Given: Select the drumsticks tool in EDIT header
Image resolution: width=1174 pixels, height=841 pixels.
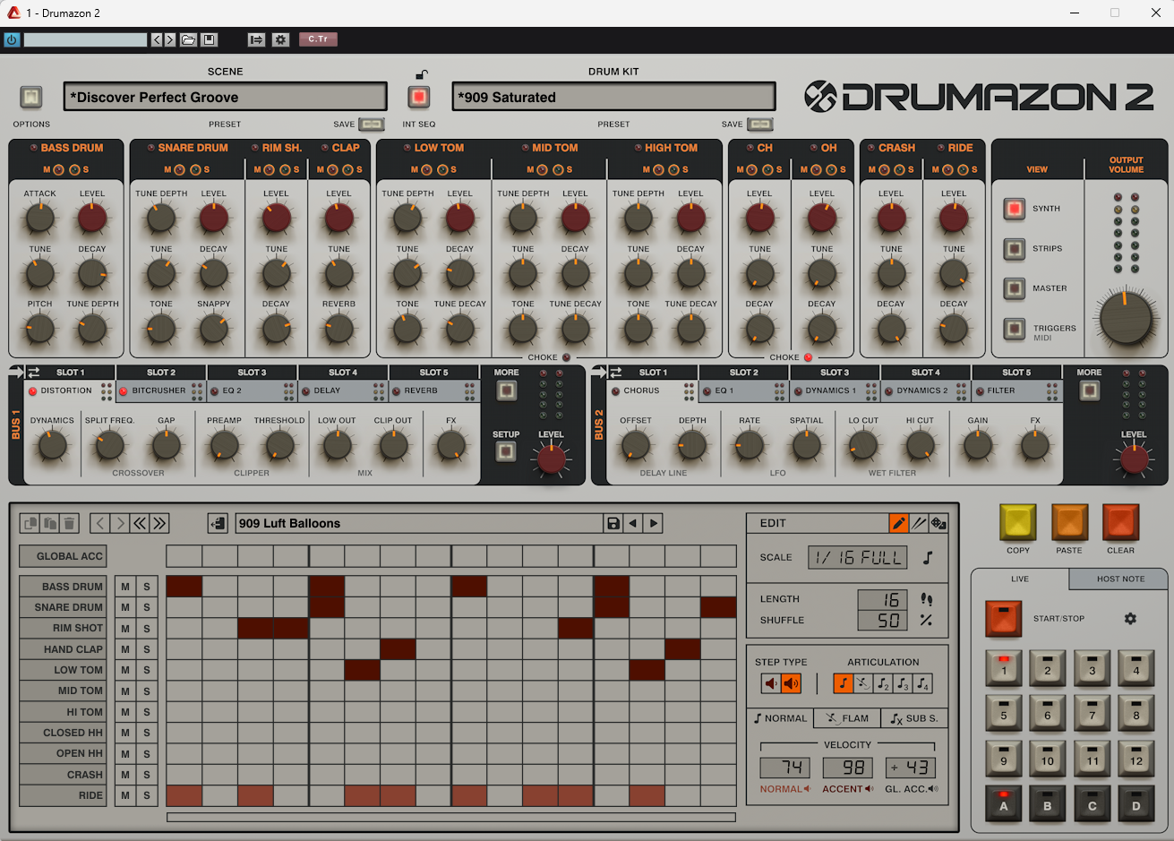Looking at the screenshot, I should (x=919, y=523).
